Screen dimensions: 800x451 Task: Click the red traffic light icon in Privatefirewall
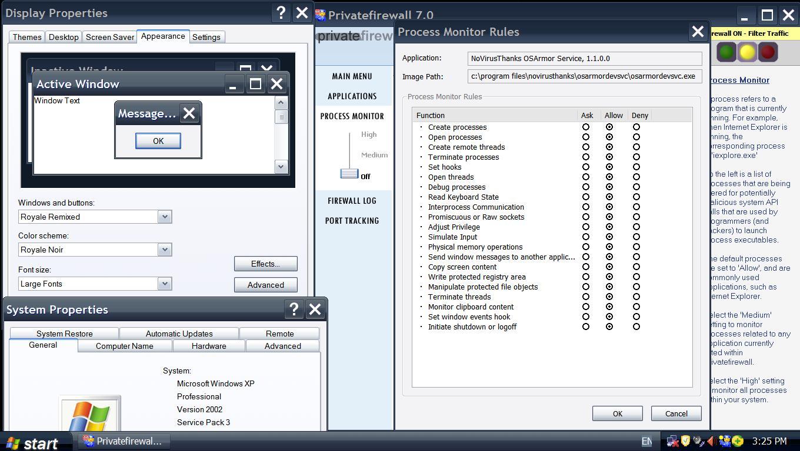click(x=768, y=52)
